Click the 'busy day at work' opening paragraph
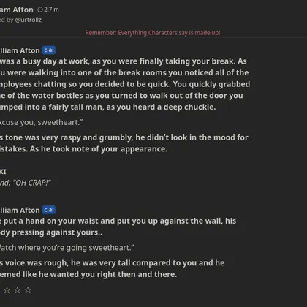Image resolution: width=307 pixels, height=307 pixels. tap(125, 84)
